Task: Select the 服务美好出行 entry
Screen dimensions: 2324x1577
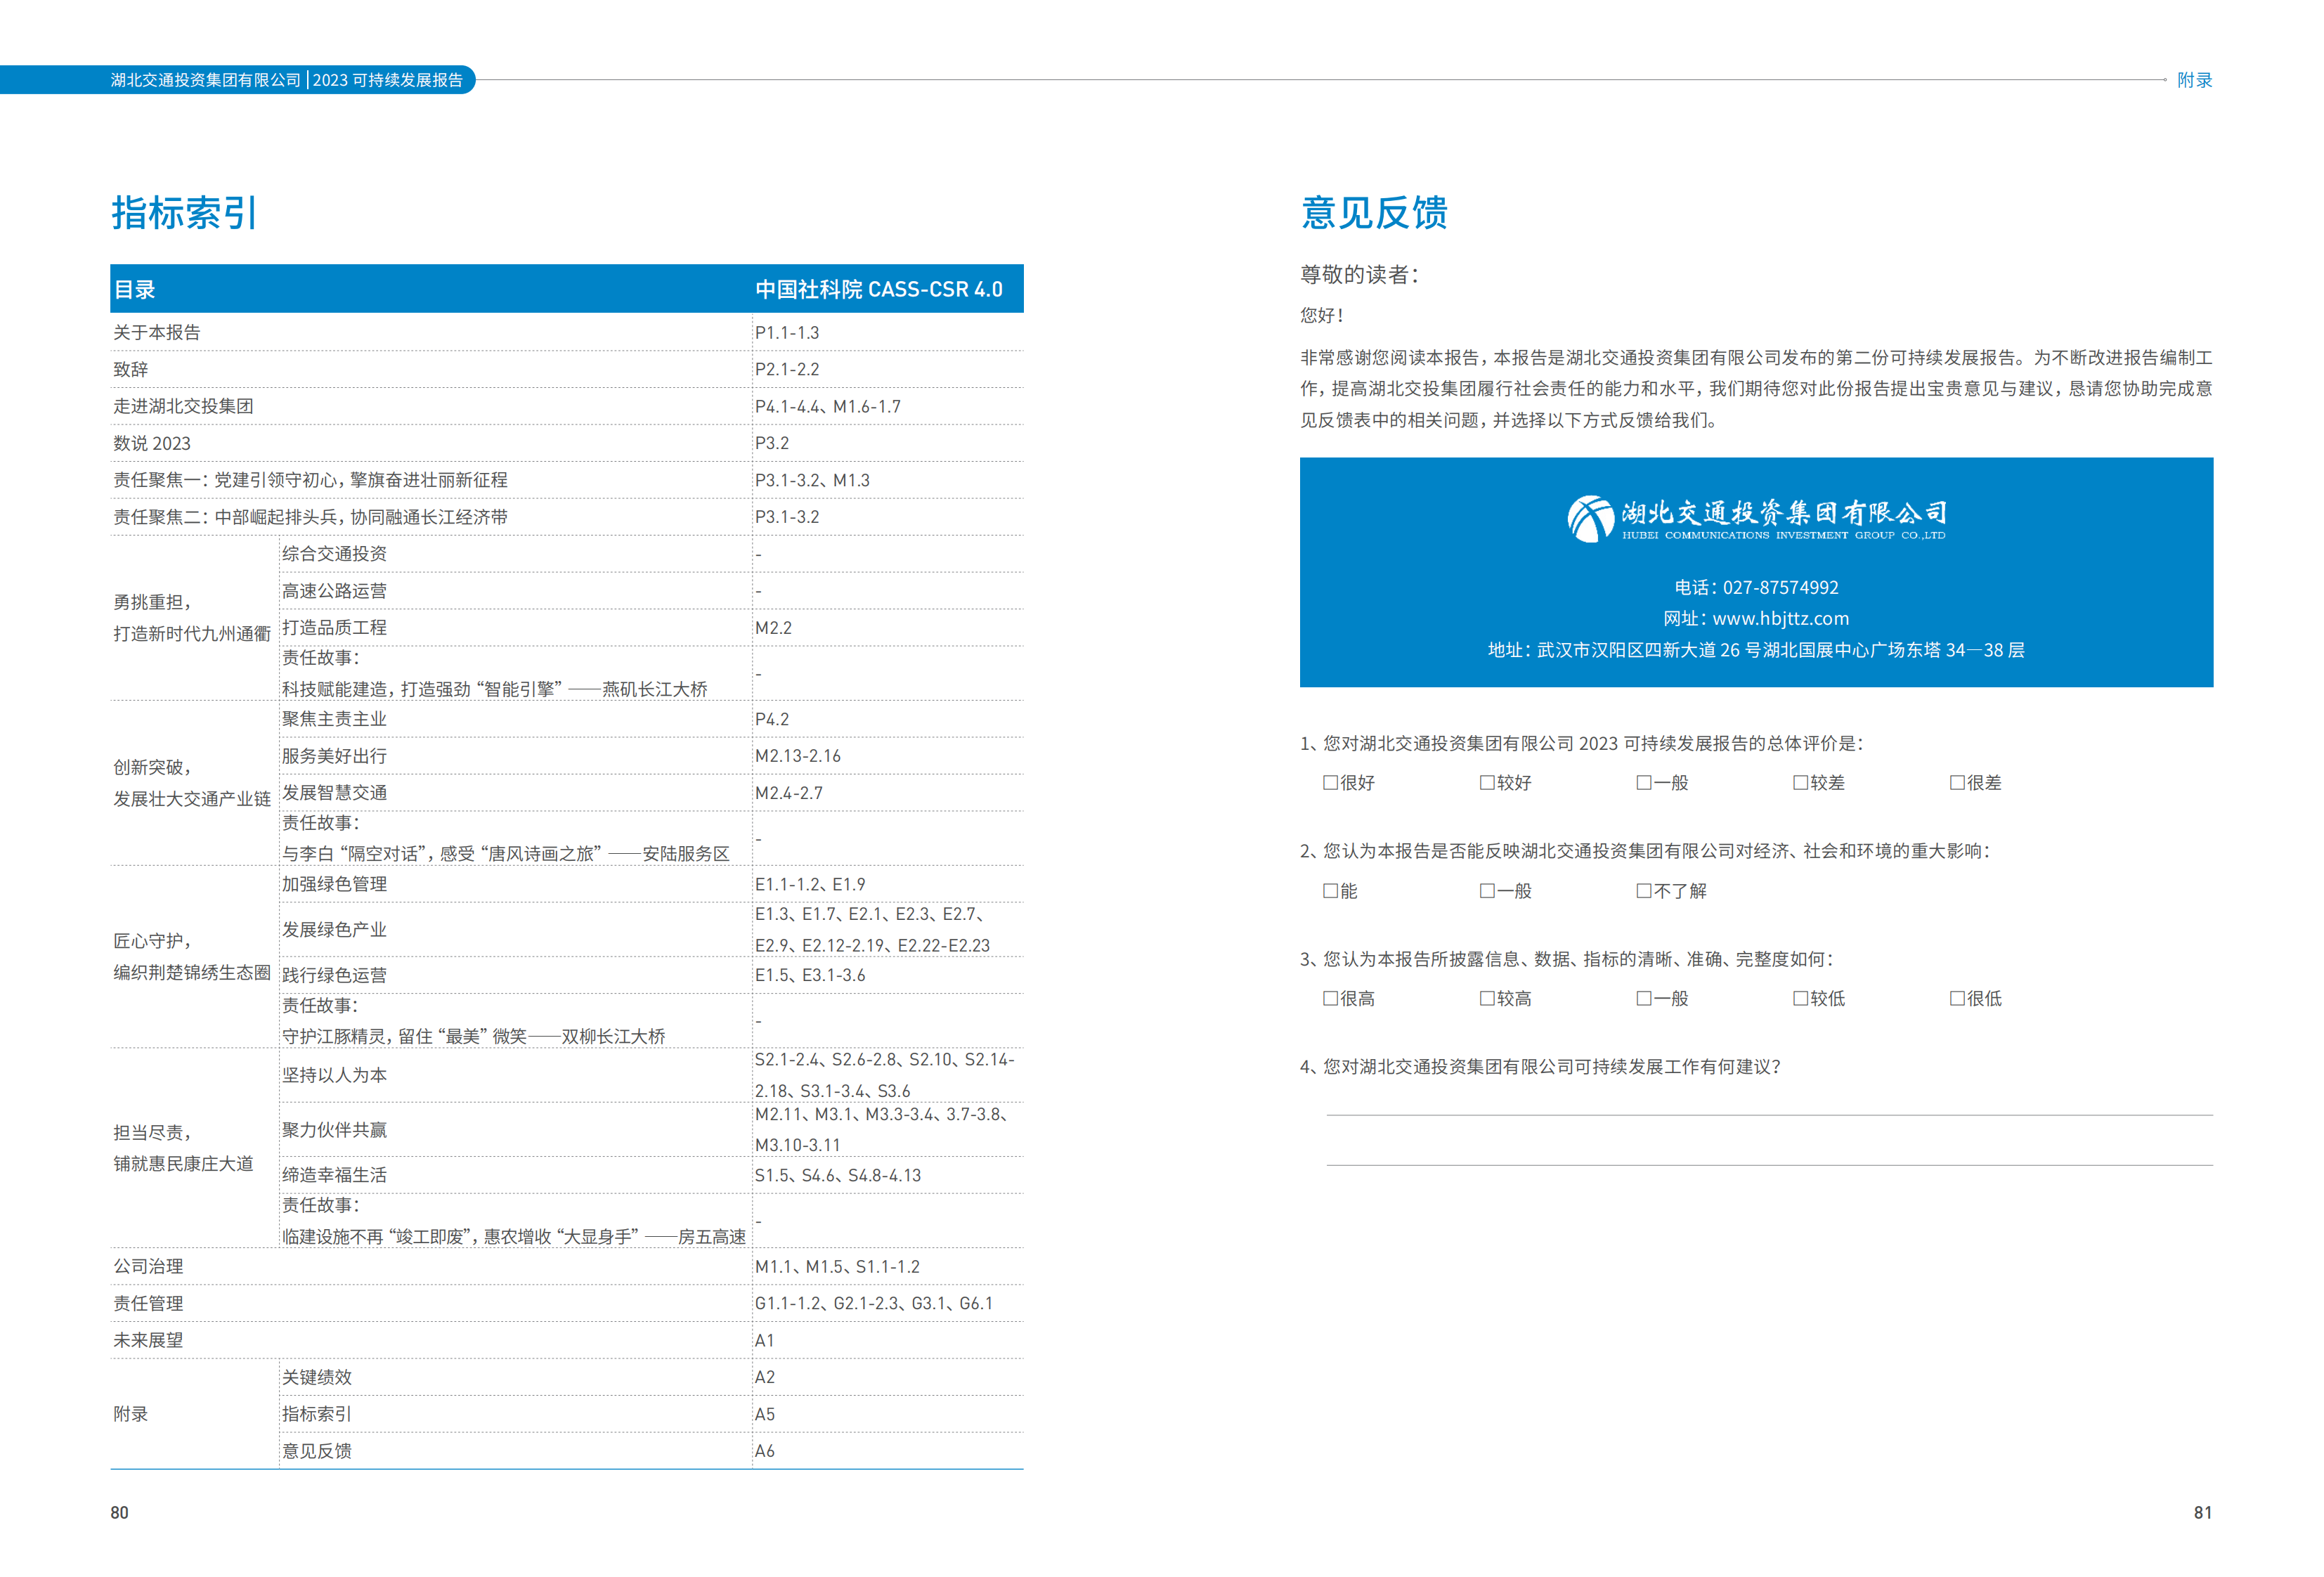Action: pos(334,756)
